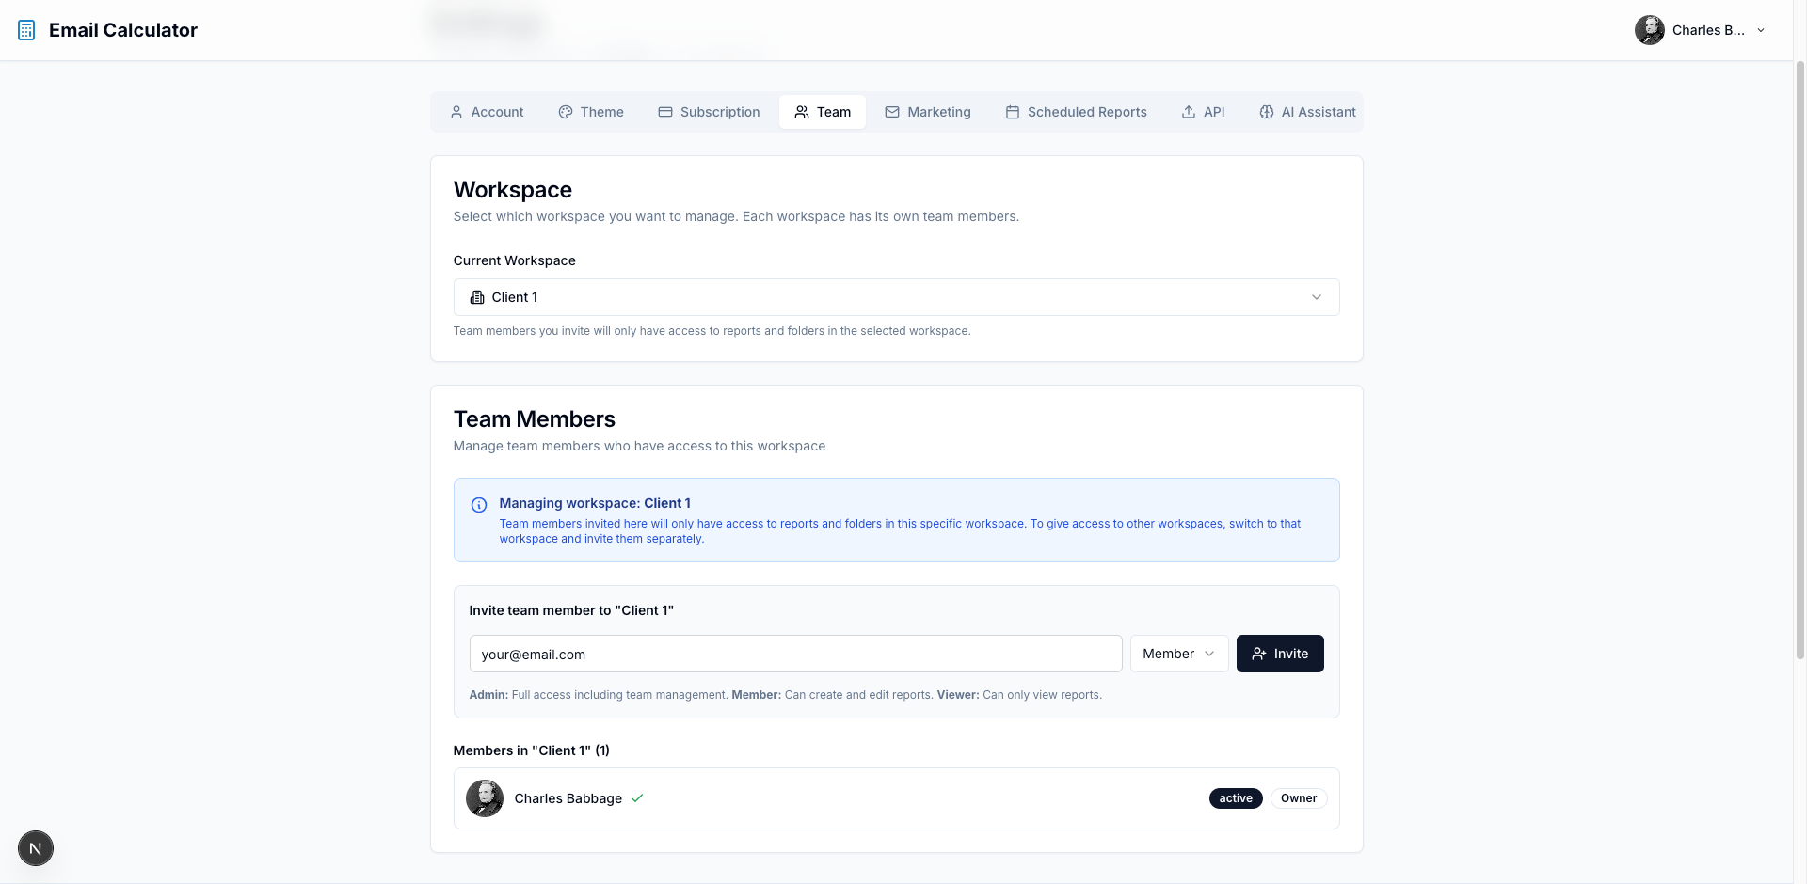Click the Scheduled Reports calendar icon
Image resolution: width=1807 pixels, height=884 pixels.
click(1013, 112)
